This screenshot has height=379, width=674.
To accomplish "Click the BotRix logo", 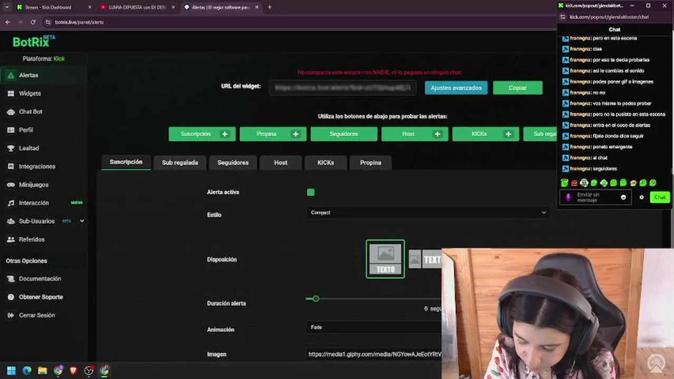I will point(34,41).
